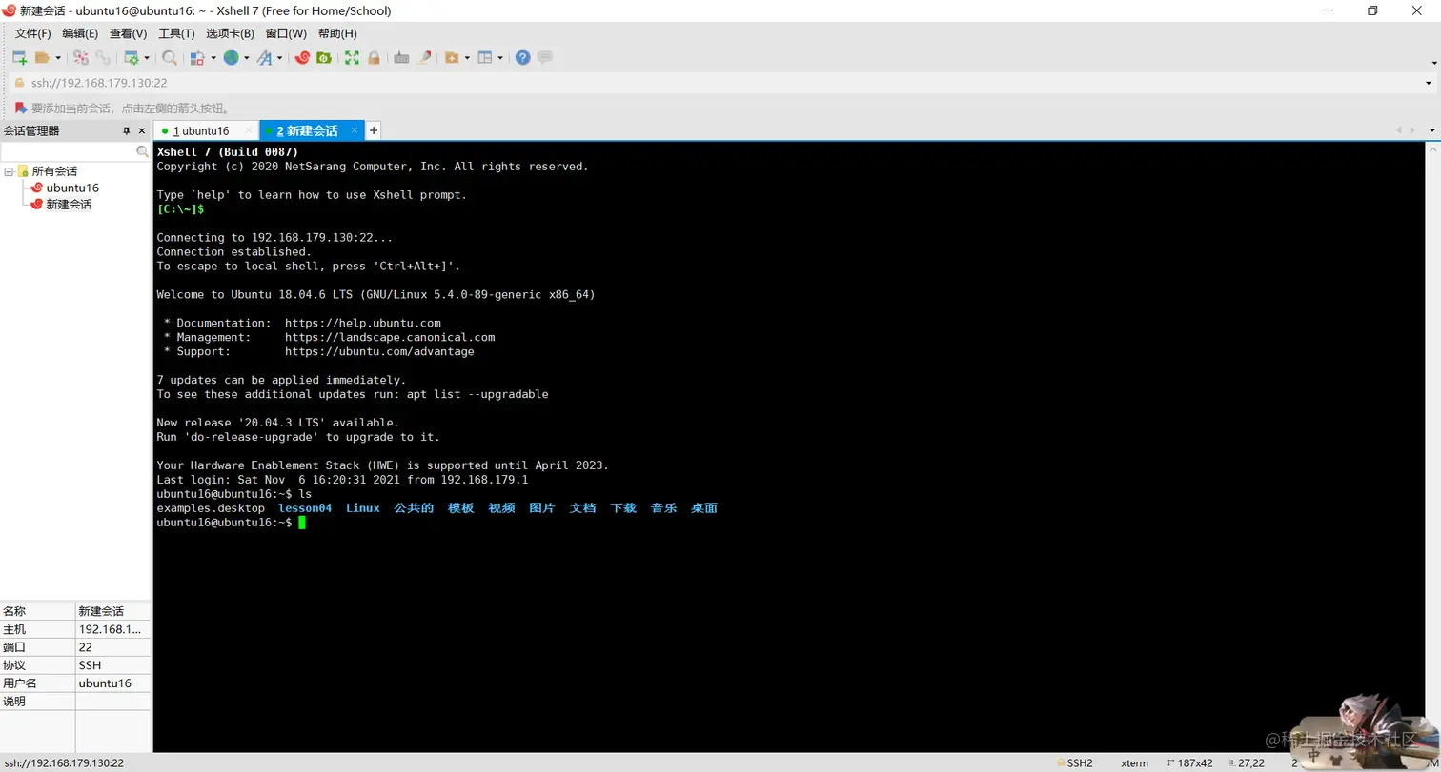Select ubuntu16 session in the tree
Viewport: 1441px width, 772px height.
(72, 188)
